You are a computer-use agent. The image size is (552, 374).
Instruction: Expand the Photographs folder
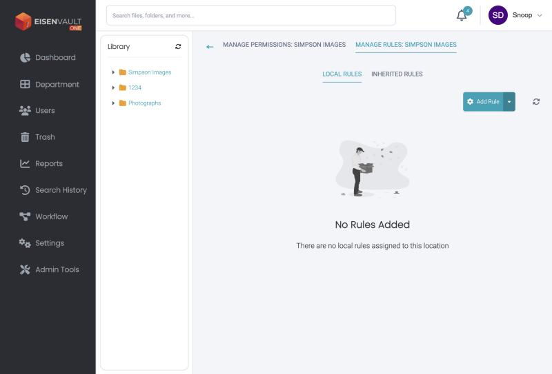pyautogui.click(x=113, y=103)
